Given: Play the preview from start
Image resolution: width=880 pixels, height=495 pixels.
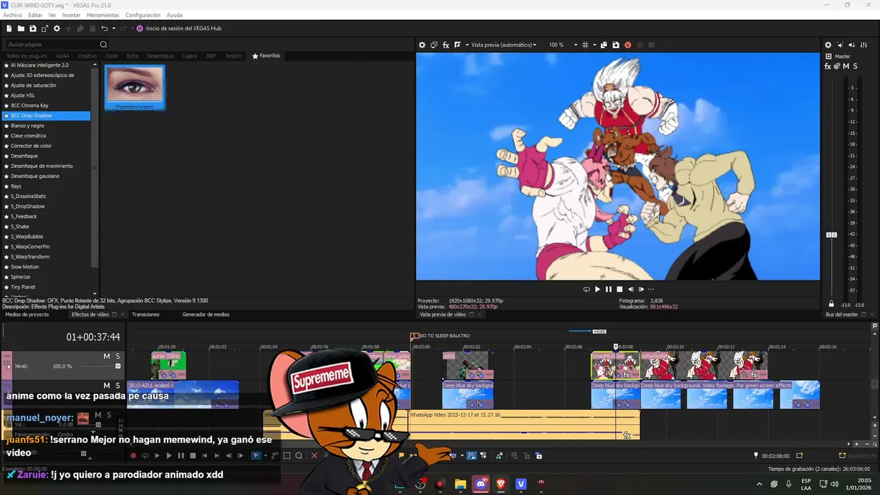Looking at the screenshot, I should point(597,289).
